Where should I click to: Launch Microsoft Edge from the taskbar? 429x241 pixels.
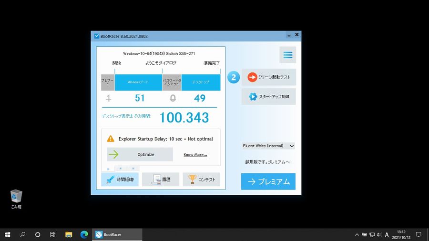click(x=84, y=234)
